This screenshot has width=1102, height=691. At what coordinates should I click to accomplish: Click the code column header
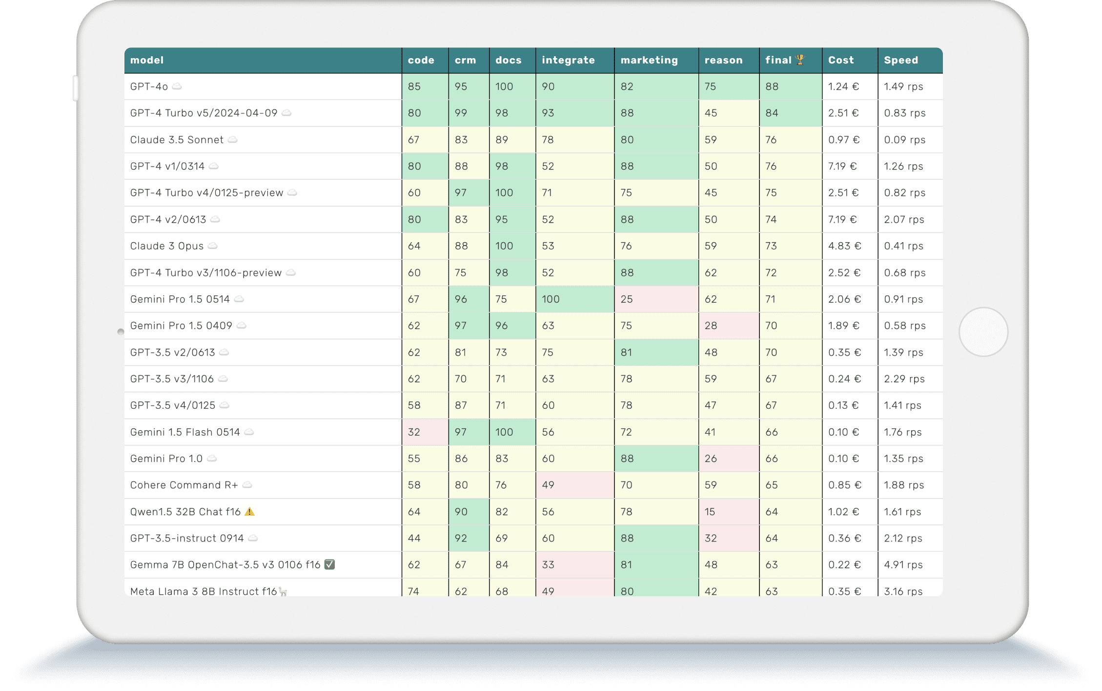(x=421, y=60)
